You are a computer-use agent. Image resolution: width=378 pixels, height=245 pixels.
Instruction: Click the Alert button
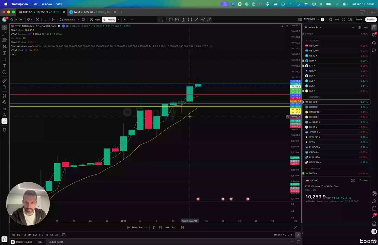95,19
